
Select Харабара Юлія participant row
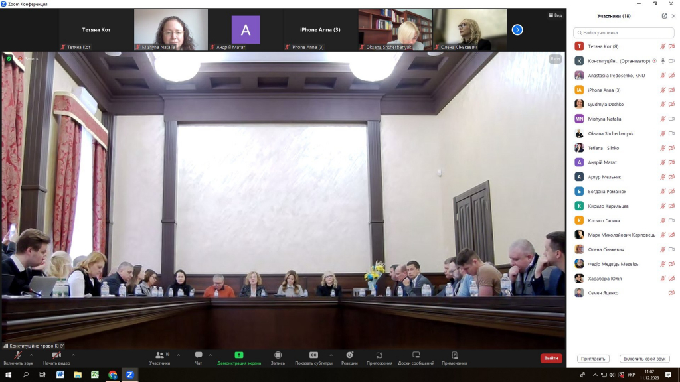(x=624, y=279)
